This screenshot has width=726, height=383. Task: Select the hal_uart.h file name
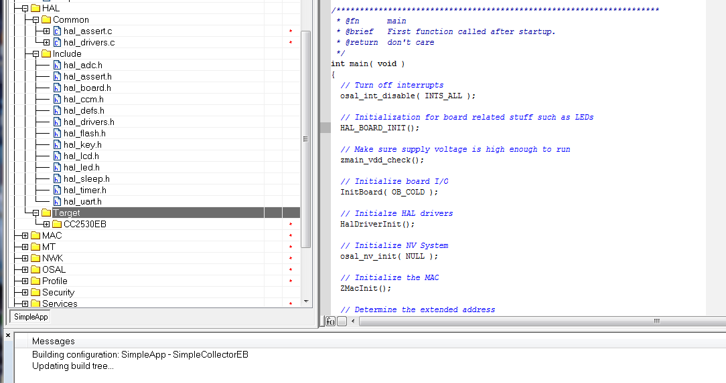[82, 201]
